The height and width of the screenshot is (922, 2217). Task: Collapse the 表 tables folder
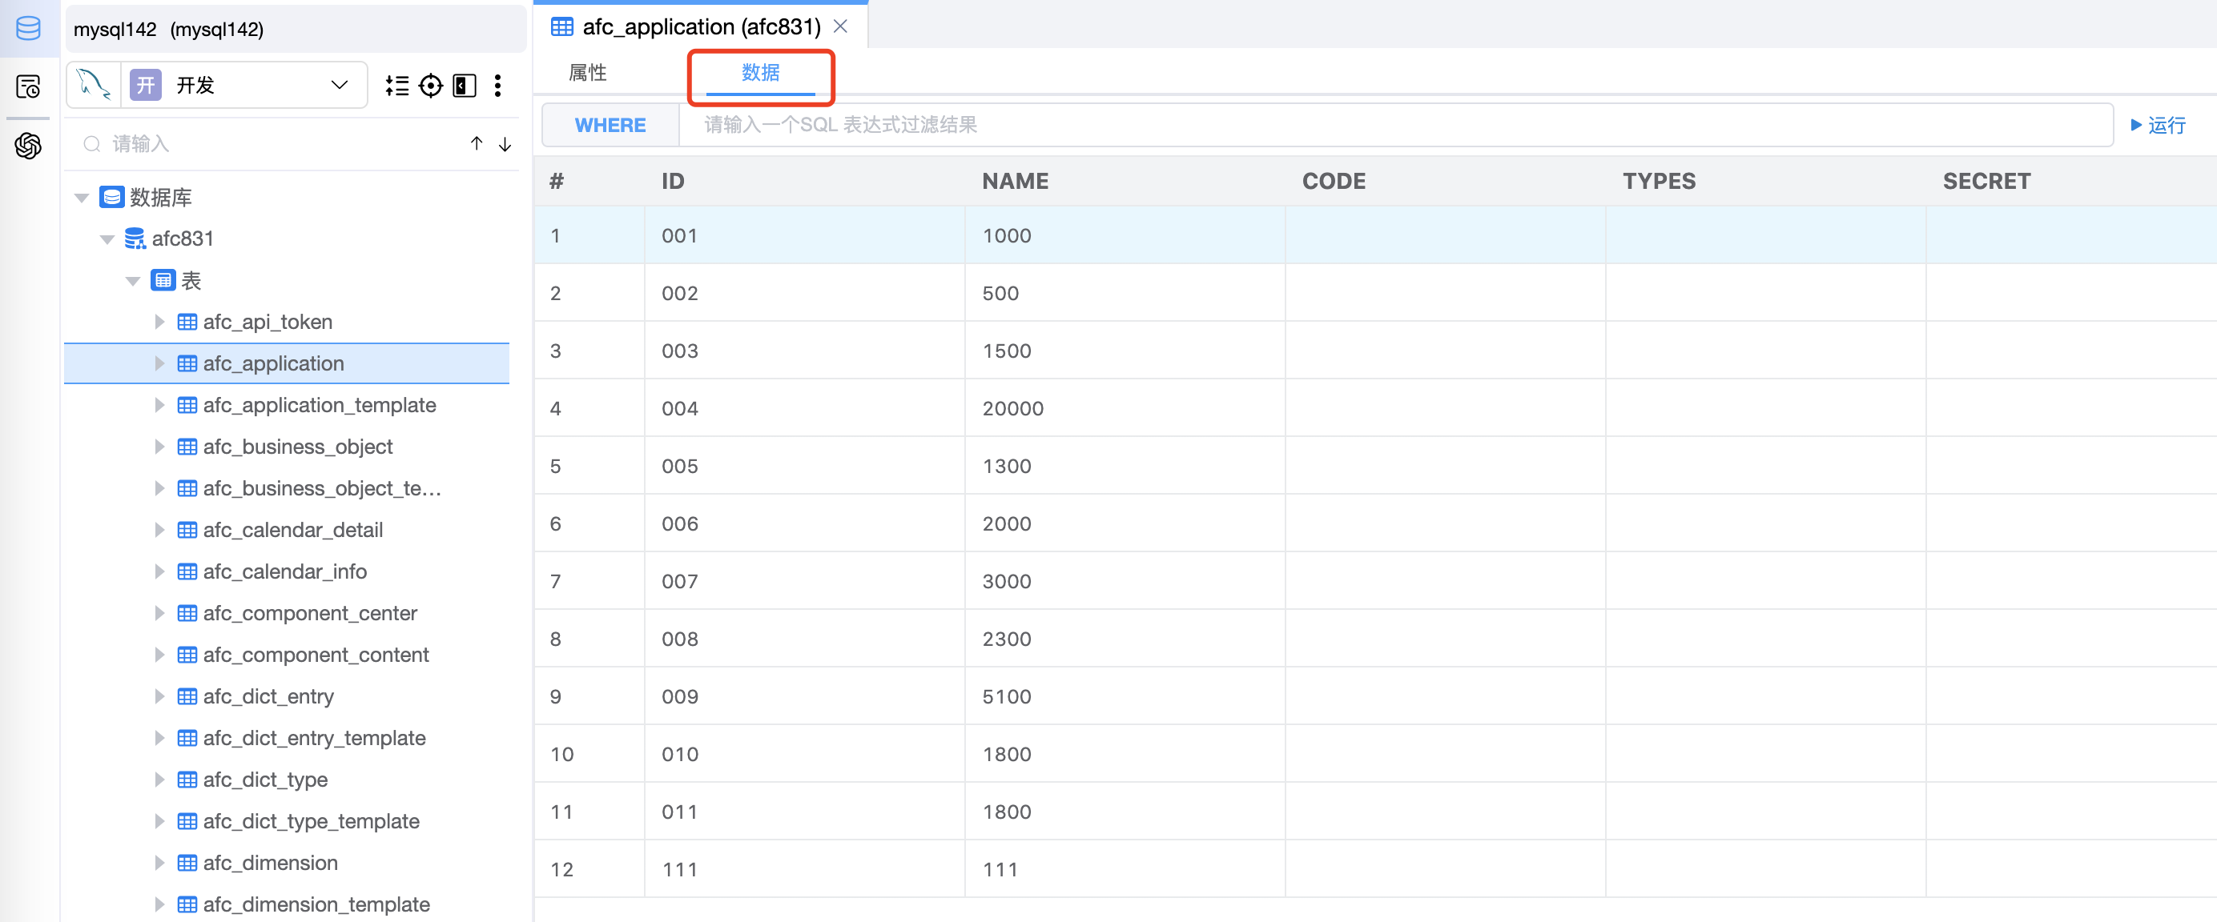click(x=132, y=280)
